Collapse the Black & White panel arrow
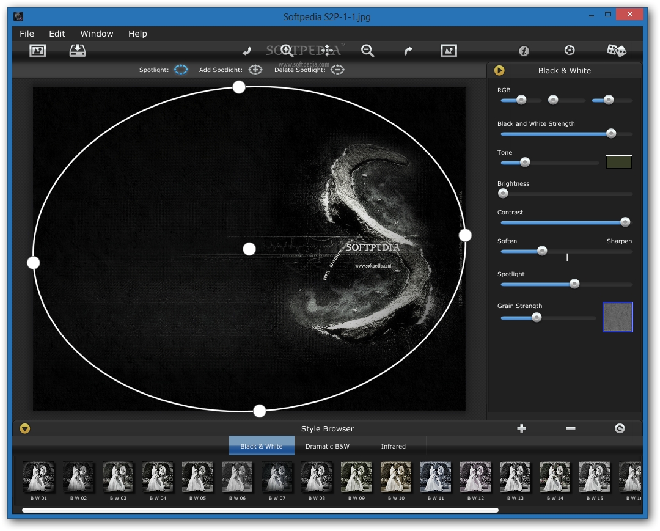660x531 pixels. tap(499, 70)
